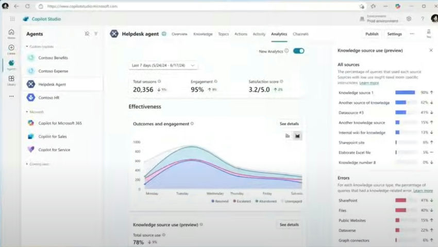Click the Helpdesk agent header icon
Screen dimensions: 438x247
[x=114, y=34]
